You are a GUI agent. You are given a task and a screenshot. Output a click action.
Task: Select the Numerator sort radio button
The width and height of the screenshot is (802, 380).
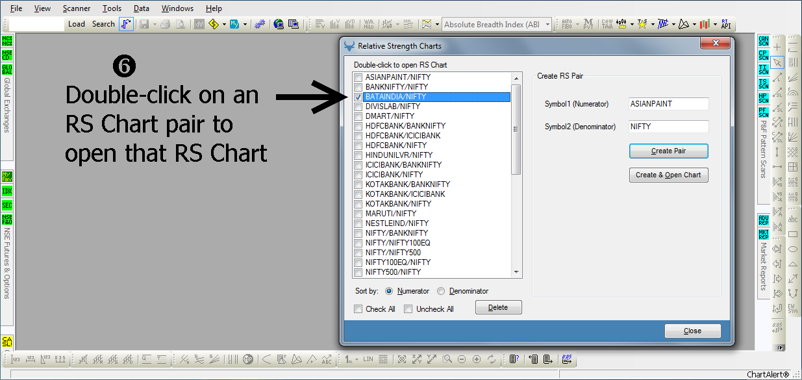[390, 291]
